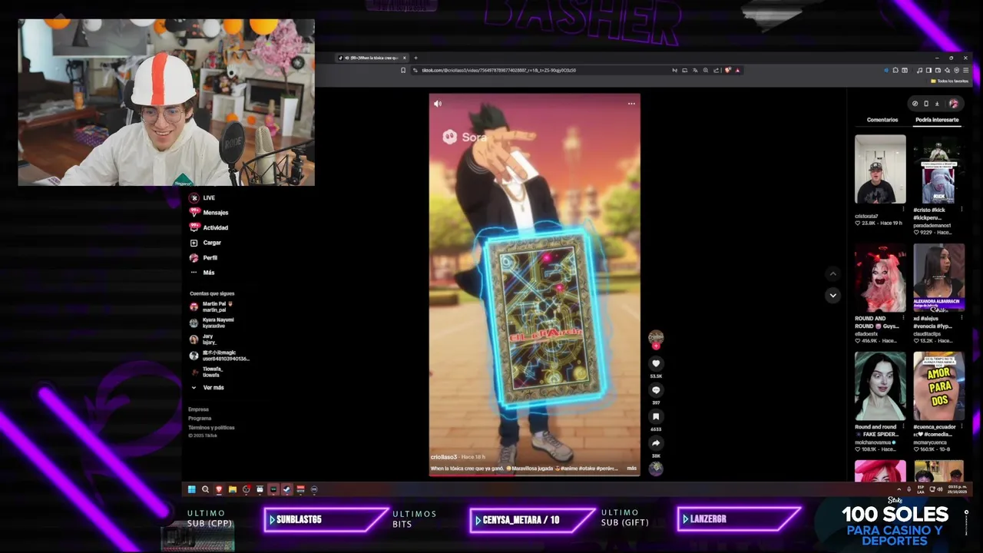Expand video caption with 'más' link

click(631, 468)
